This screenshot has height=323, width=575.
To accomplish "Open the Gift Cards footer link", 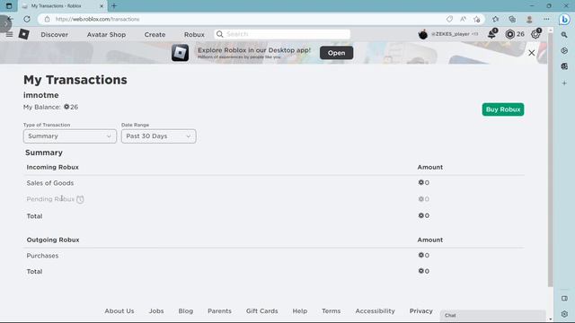I will click(x=261, y=311).
